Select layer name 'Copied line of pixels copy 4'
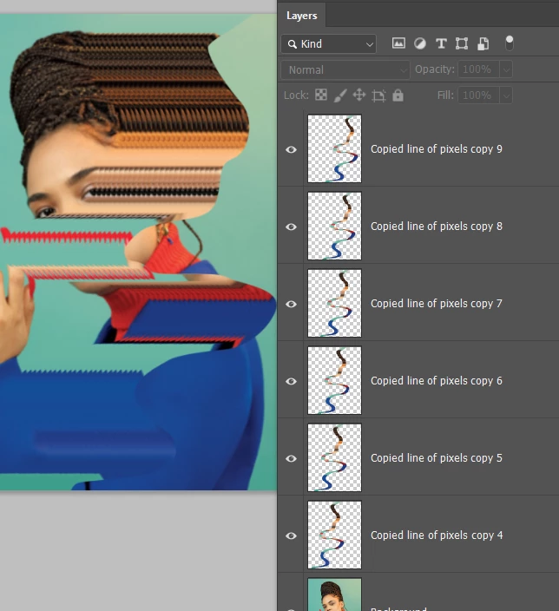 pos(437,535)
